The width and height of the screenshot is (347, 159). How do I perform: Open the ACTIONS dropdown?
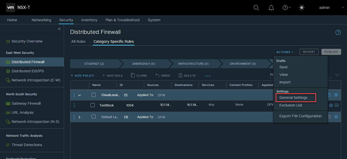click(x=285, y=52)
